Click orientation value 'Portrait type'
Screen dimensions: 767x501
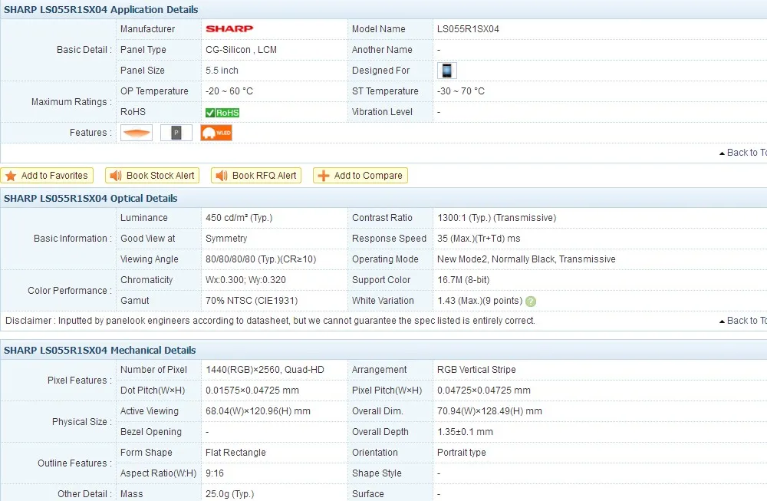pos(461,453)
